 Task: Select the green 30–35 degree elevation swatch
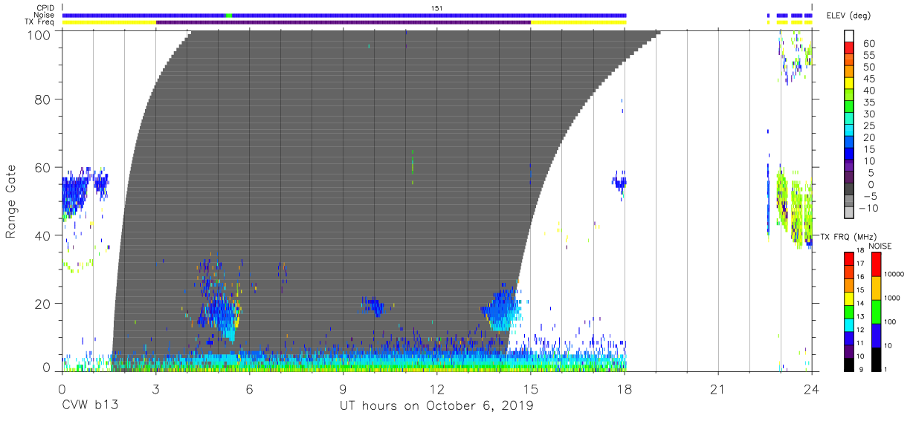[851, 108]
